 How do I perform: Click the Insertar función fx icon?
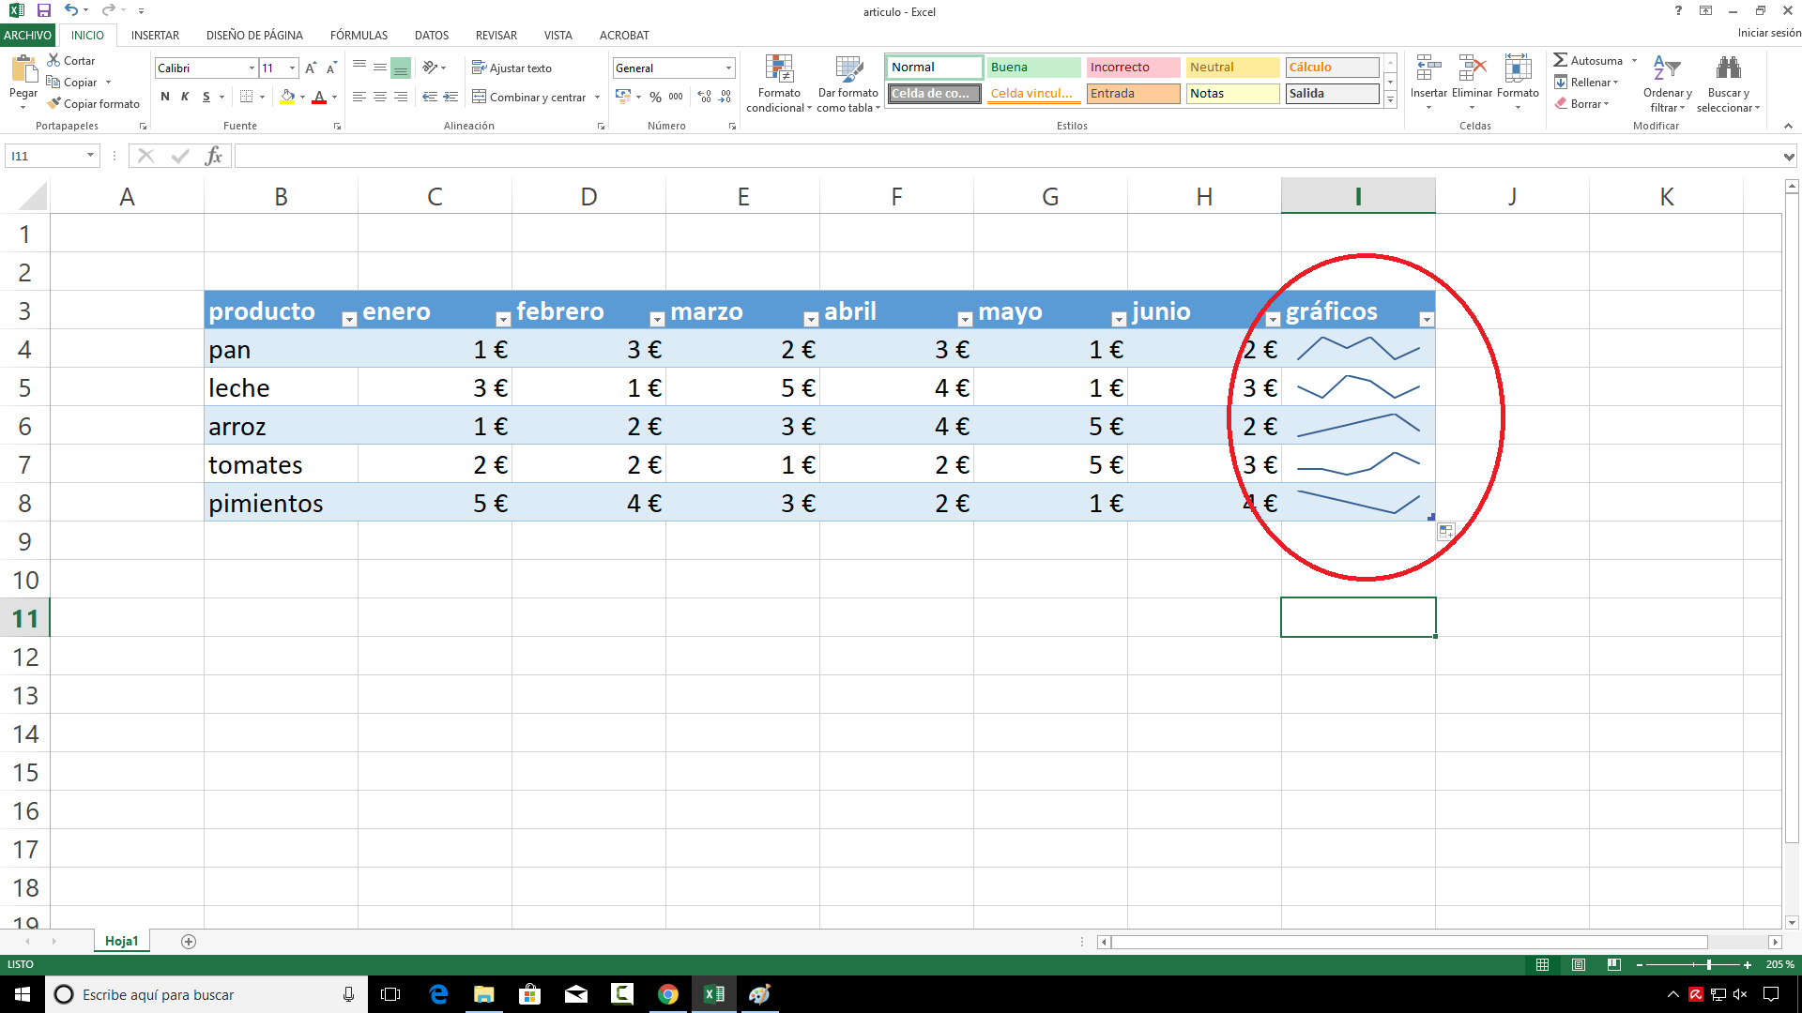click(x=214, y=156)
